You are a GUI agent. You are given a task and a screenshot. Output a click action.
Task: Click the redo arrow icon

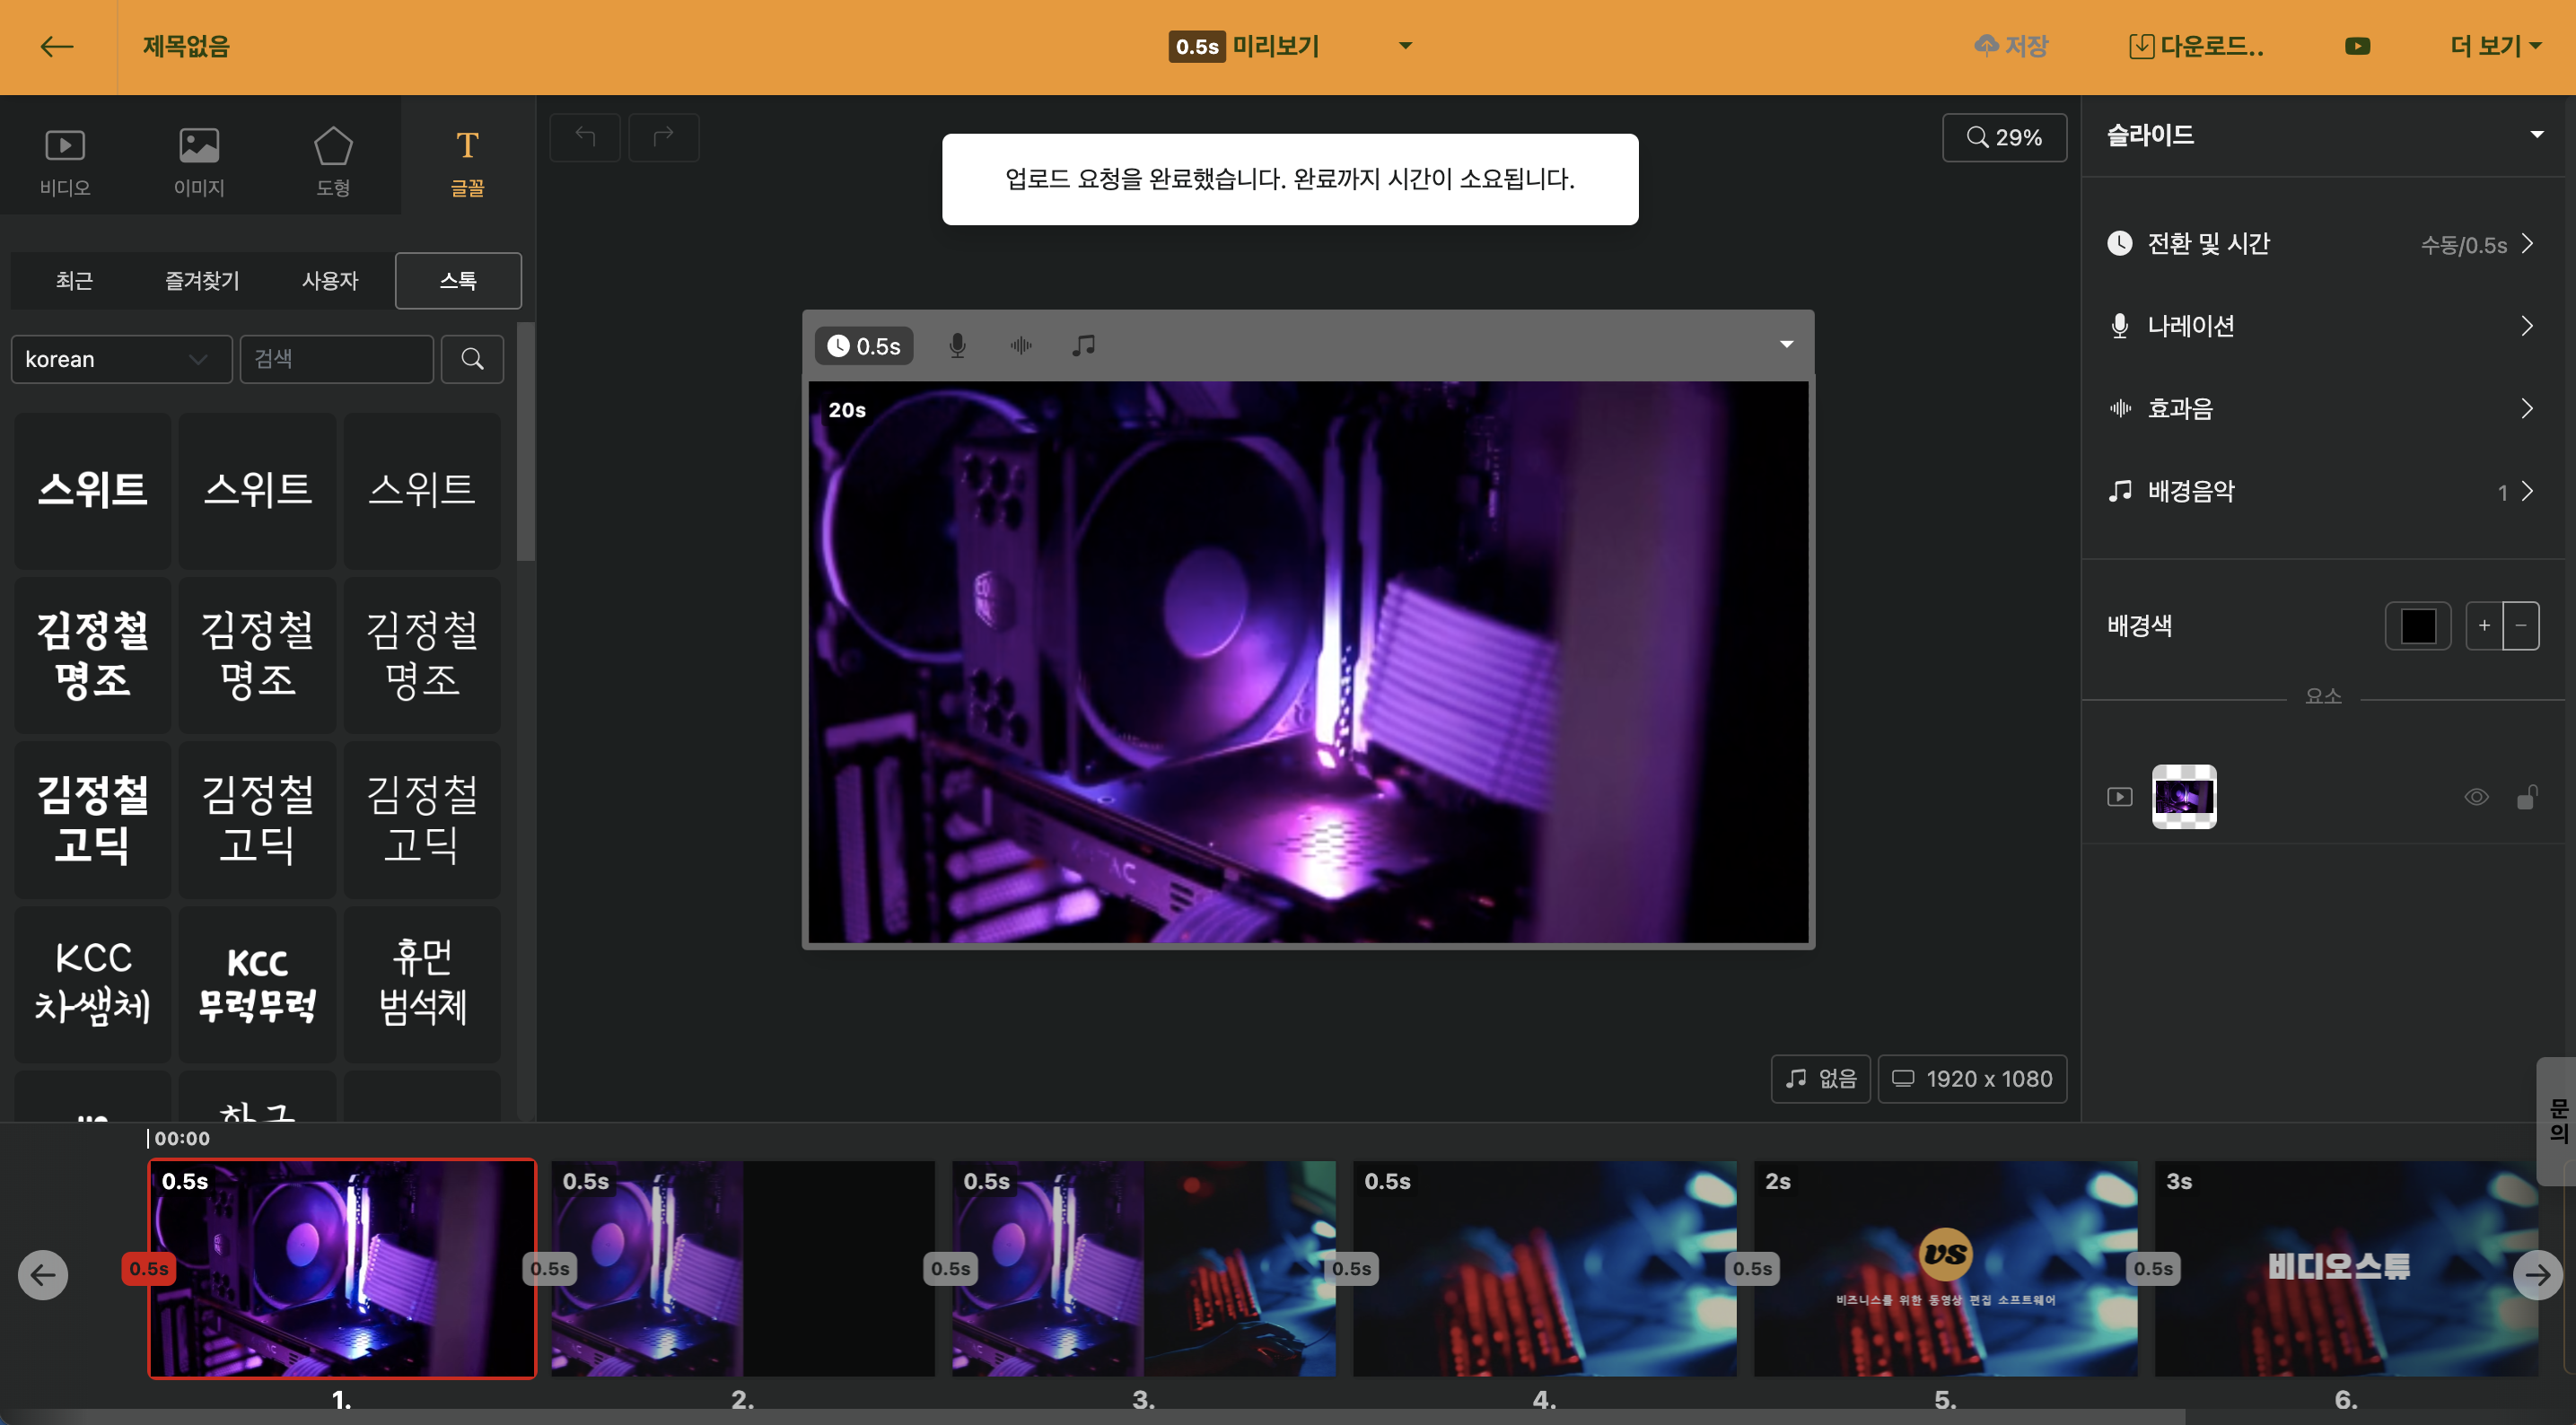click(663, 137)
